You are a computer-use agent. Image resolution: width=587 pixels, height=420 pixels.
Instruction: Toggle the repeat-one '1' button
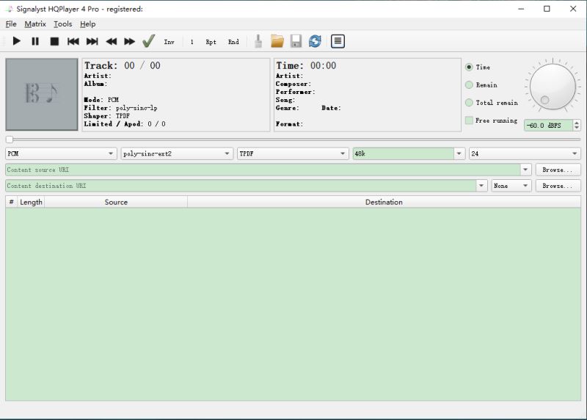pyautogui.click(x=192, y=42)
